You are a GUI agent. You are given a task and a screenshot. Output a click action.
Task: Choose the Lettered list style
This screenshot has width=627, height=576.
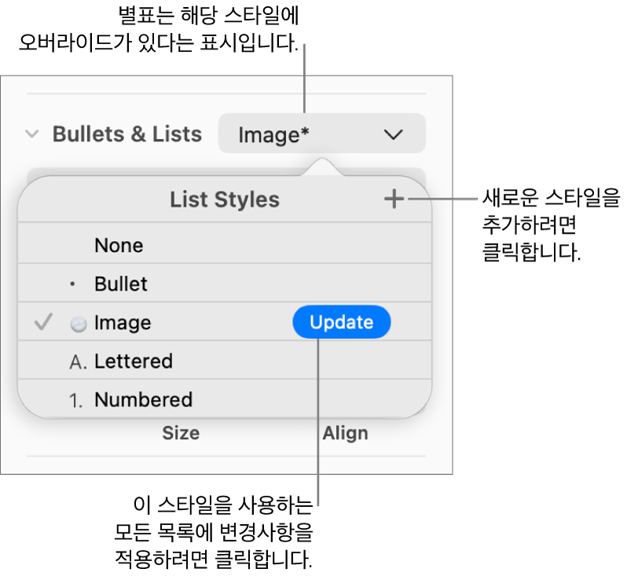click(134, 361)
